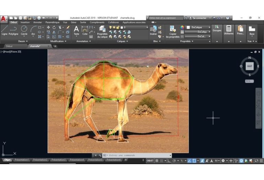Select the Polyligne tool

pyautogui.click(x=13, y=30)
